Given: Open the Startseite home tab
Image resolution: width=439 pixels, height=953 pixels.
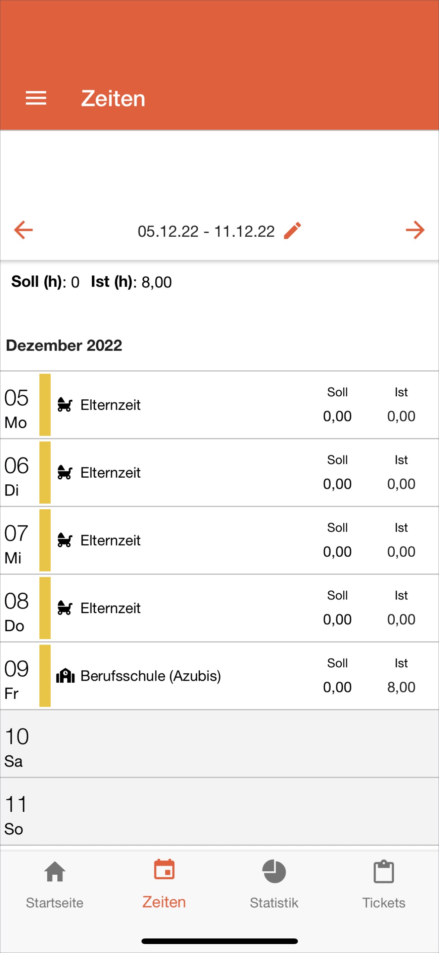Looking at the screenshot, I should pyautogui.click(x=55, y=884).
